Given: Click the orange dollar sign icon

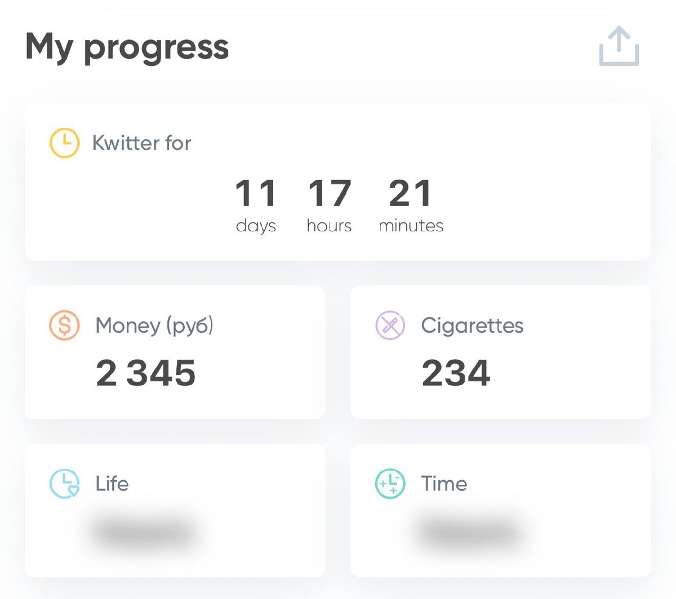Looking at the screenshot, I should (64, 325).
